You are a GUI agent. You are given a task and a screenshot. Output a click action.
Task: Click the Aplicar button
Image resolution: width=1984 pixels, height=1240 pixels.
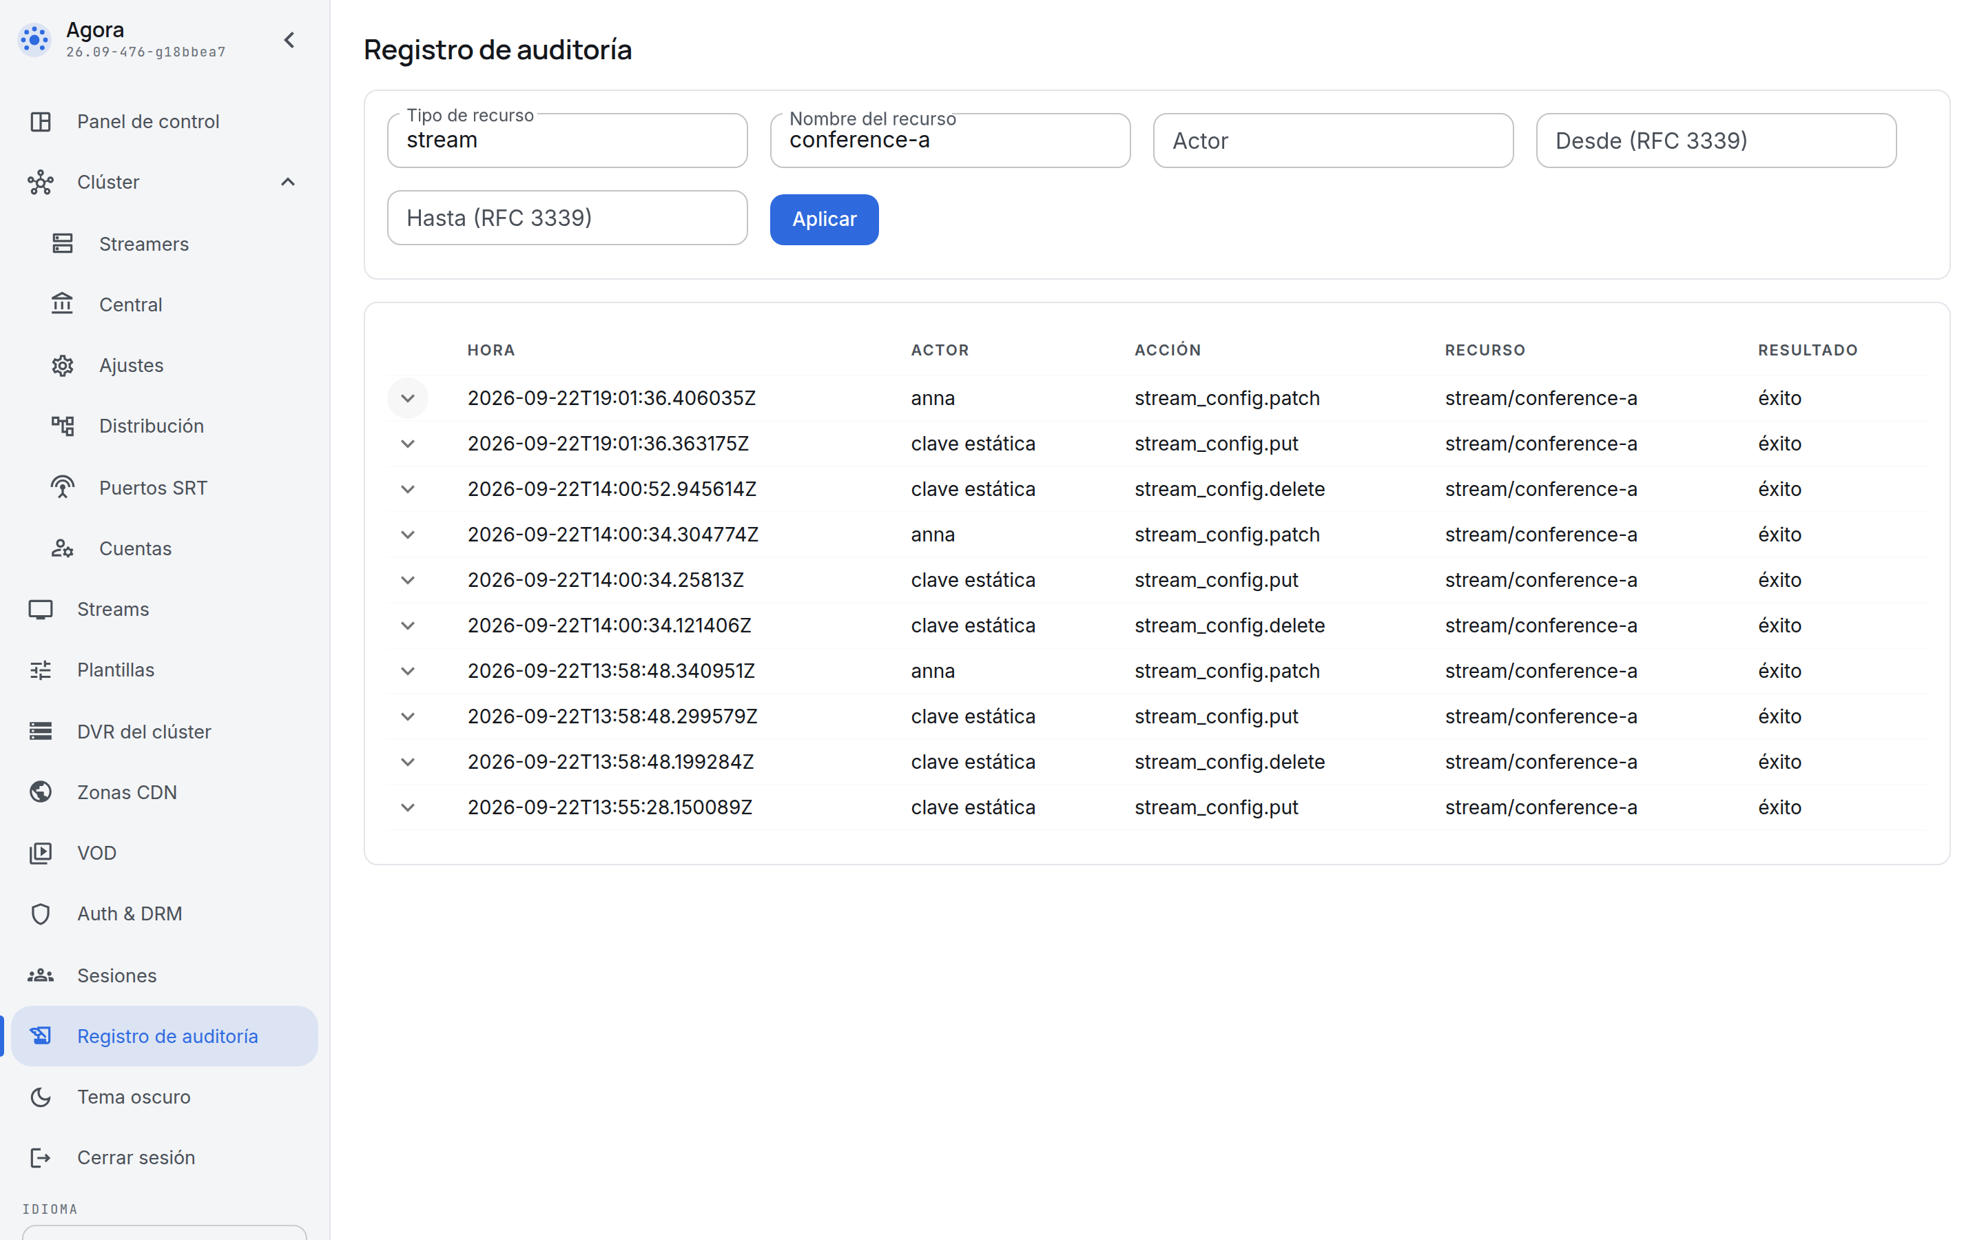824,219
